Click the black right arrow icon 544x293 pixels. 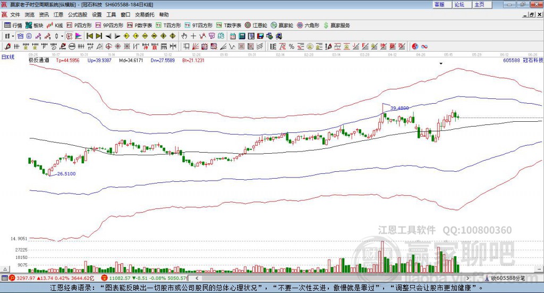click(117, 36)
